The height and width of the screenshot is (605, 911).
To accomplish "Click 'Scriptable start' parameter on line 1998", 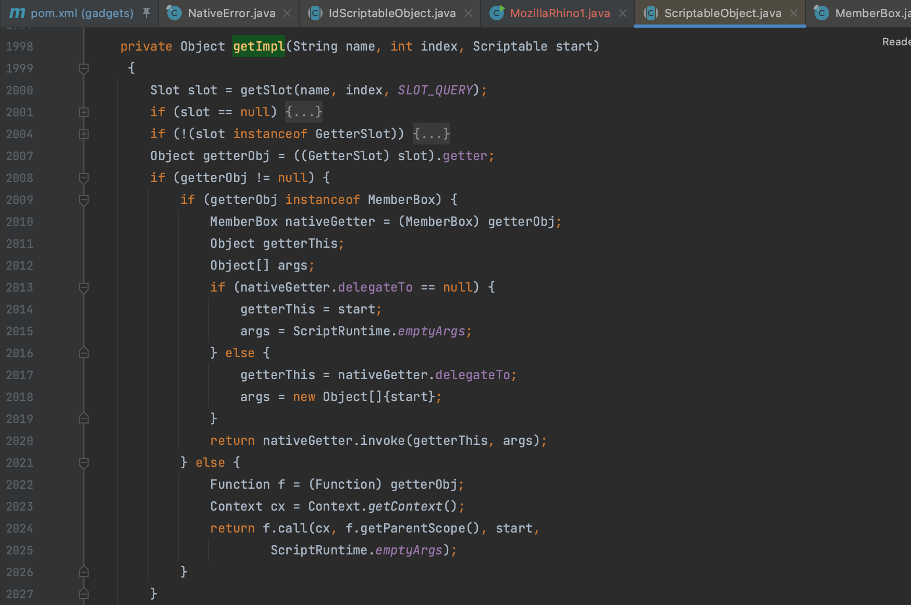I will pos(533,46).
